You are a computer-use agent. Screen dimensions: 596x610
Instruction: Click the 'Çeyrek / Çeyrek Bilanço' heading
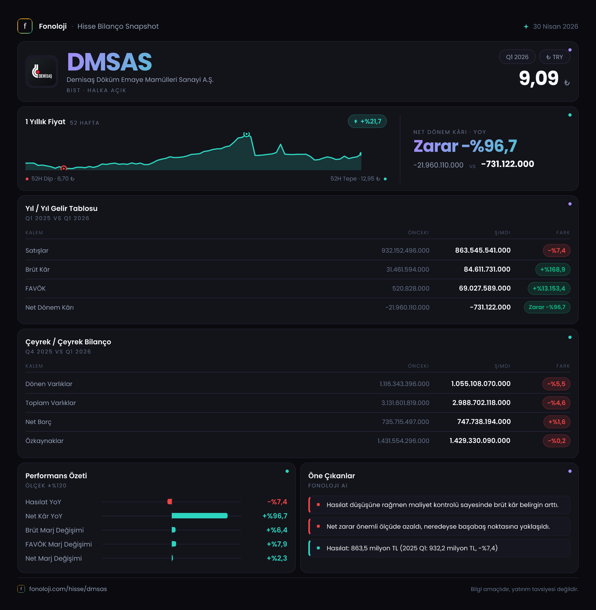(68, 342)
